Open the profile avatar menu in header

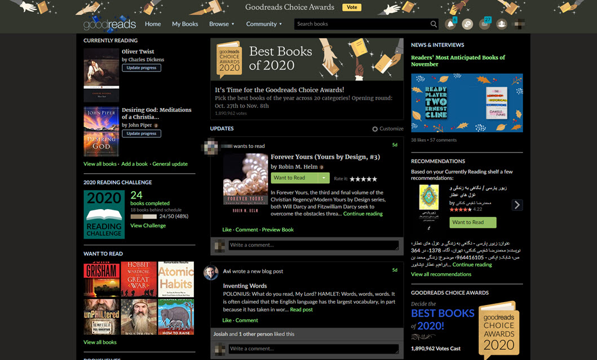point(519,24)
